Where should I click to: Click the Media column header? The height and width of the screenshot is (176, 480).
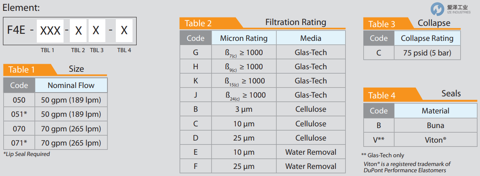point(311,38)
